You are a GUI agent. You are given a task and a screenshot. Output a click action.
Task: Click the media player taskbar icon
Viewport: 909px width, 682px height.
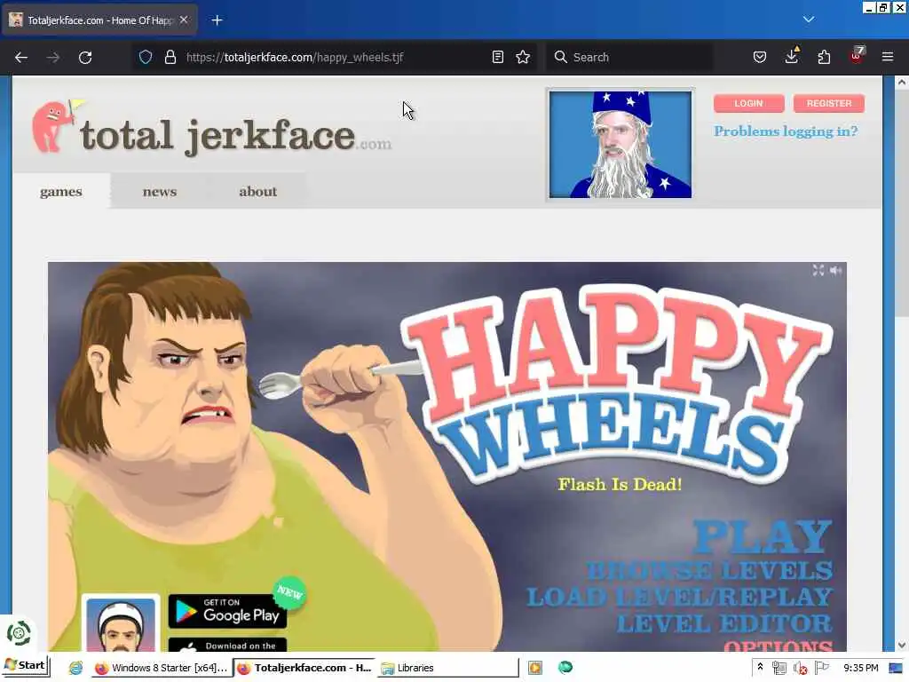coord(535,668)
